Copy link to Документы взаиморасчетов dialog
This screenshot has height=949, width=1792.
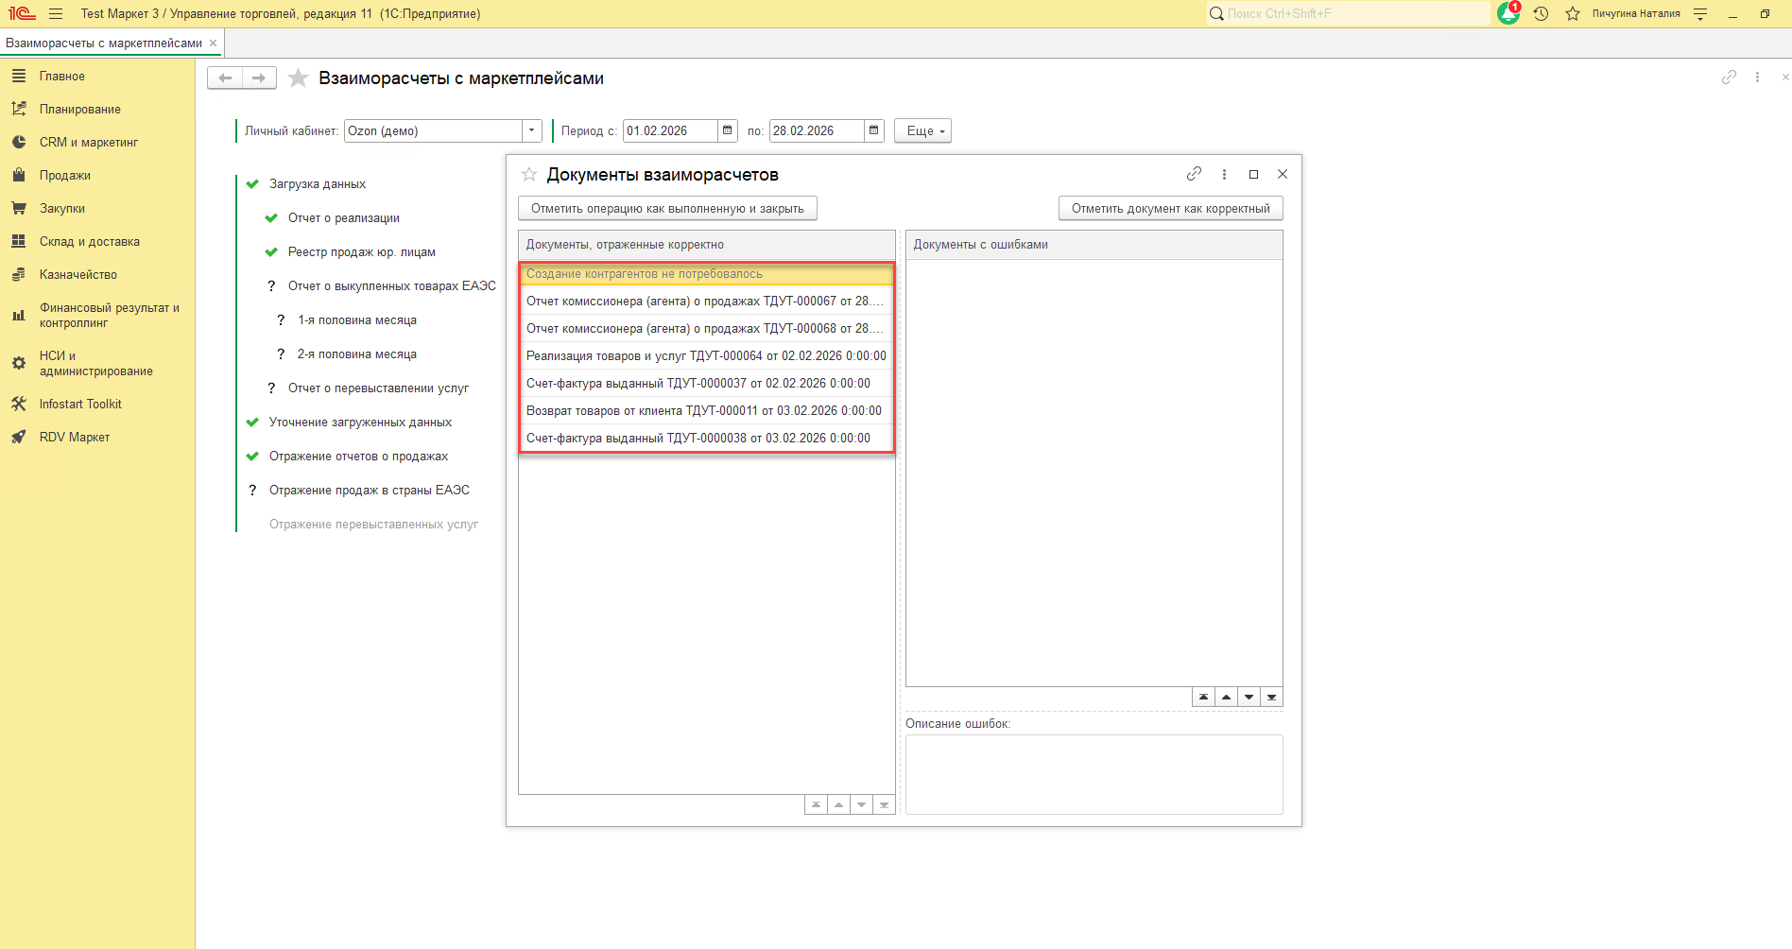click(x=1194, y=174)
